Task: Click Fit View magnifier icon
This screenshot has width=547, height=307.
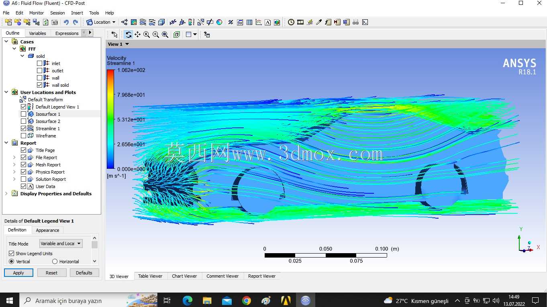Action: click(165, 35)
